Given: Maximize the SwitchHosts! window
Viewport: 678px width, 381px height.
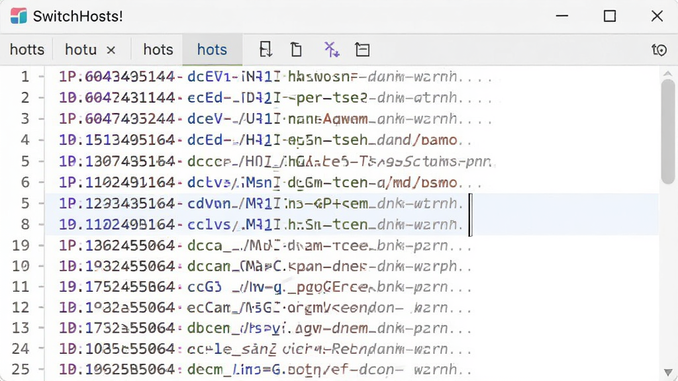Looking at the screenshot, I should pos(610,16).
